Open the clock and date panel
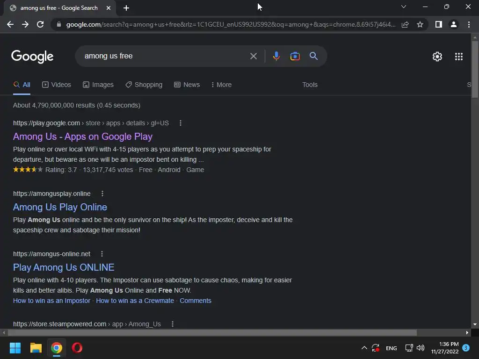Image resolution: width=479 pixels, height=359 pixels. [445, 348]
